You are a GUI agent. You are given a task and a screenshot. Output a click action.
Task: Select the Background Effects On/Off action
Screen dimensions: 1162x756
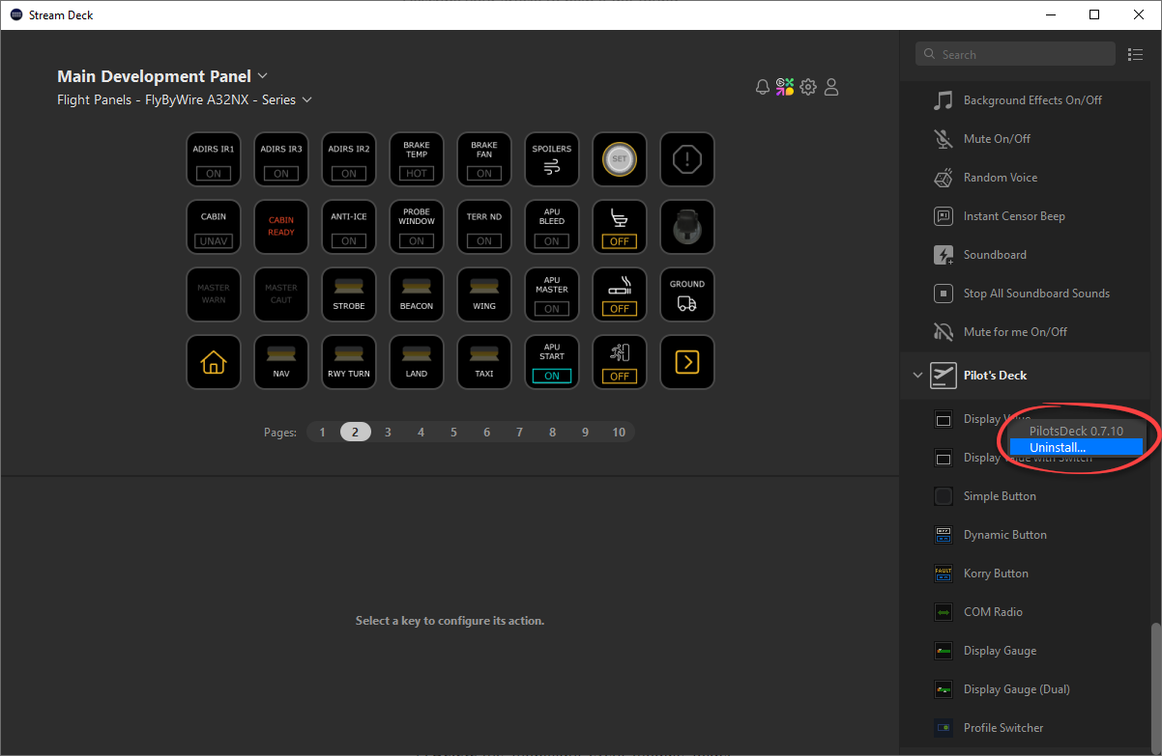(1026, 100)
